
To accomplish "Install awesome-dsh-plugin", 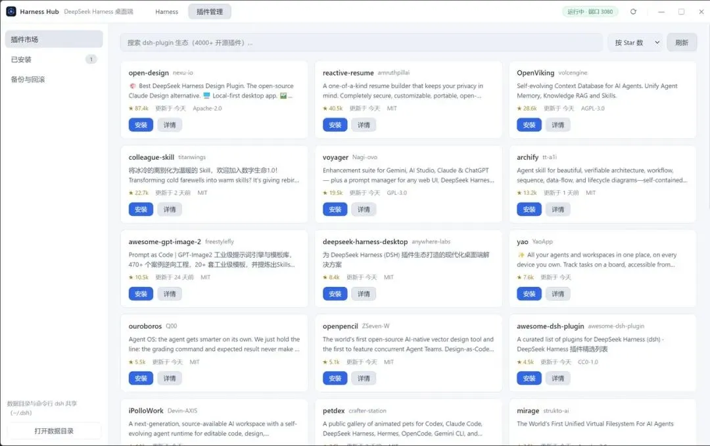I will (x=529, y=378).
